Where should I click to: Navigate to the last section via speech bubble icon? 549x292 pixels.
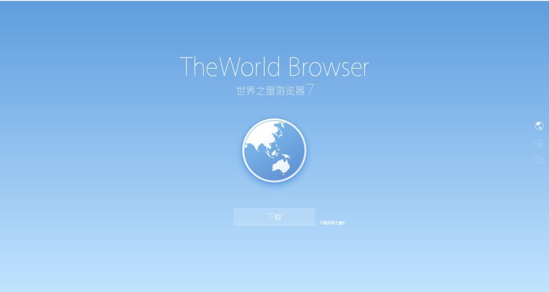539,160
